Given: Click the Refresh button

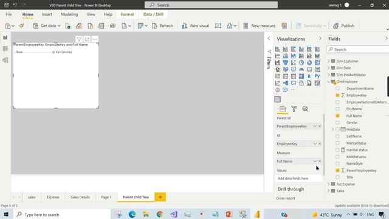Looking at the screenshot, I should click(162, 26).
